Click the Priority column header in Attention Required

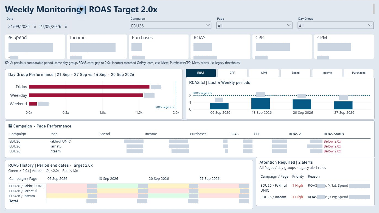[x=298, y=177]
